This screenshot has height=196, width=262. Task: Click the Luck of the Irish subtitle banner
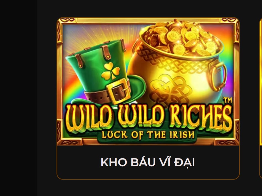pyautogui.click(x=148, y=135)
